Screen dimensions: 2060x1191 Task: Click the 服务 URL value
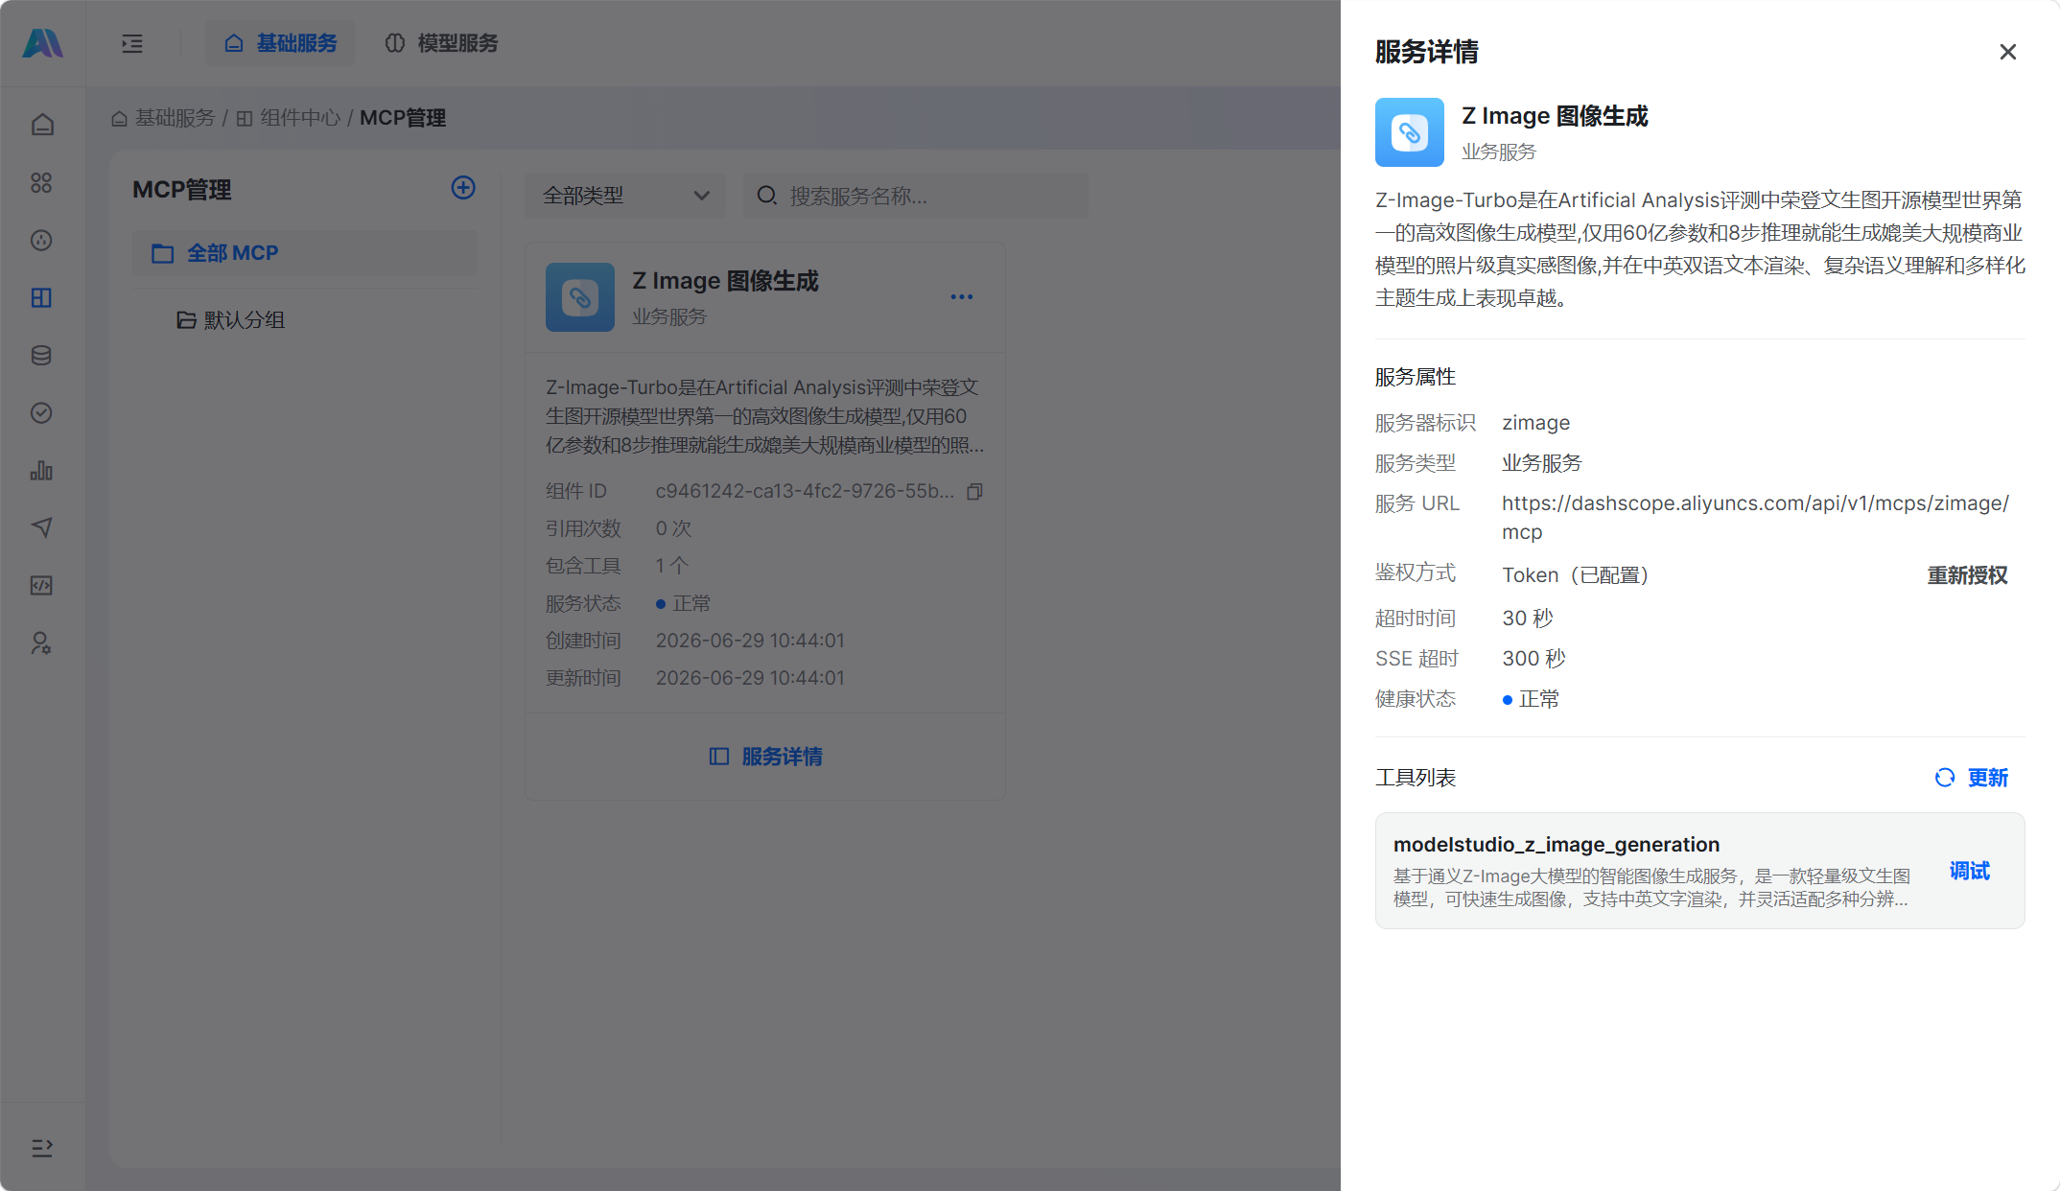[x=1754, y=518]
